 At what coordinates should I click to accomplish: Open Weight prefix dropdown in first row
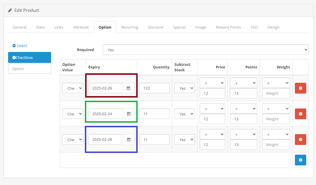[276, 83]
